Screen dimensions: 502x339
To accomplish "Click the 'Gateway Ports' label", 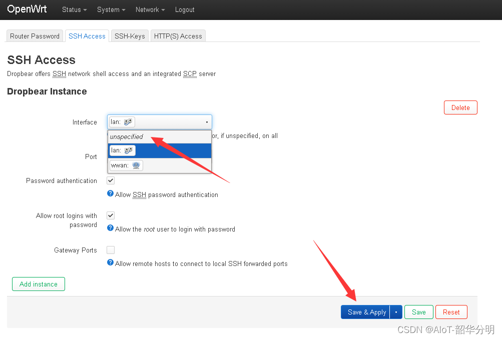I will (76, 250).
